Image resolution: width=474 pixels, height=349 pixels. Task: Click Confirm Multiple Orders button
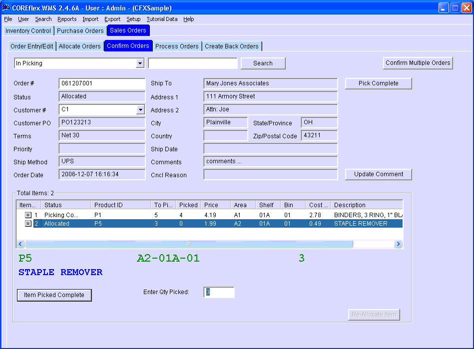(x=418, y=63)
